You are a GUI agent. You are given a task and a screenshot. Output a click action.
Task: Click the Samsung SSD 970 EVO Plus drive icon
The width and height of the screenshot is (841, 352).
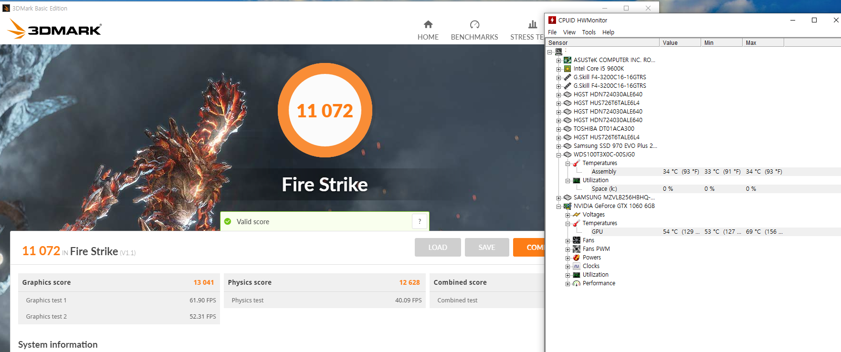(568, 146)
